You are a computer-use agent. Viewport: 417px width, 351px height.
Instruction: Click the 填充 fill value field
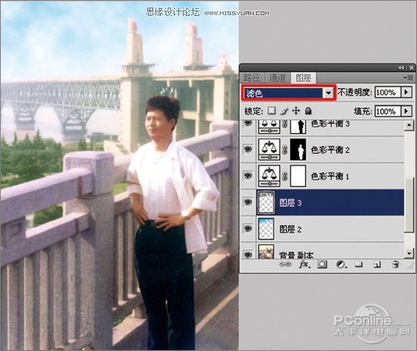[x=388, y=111]
